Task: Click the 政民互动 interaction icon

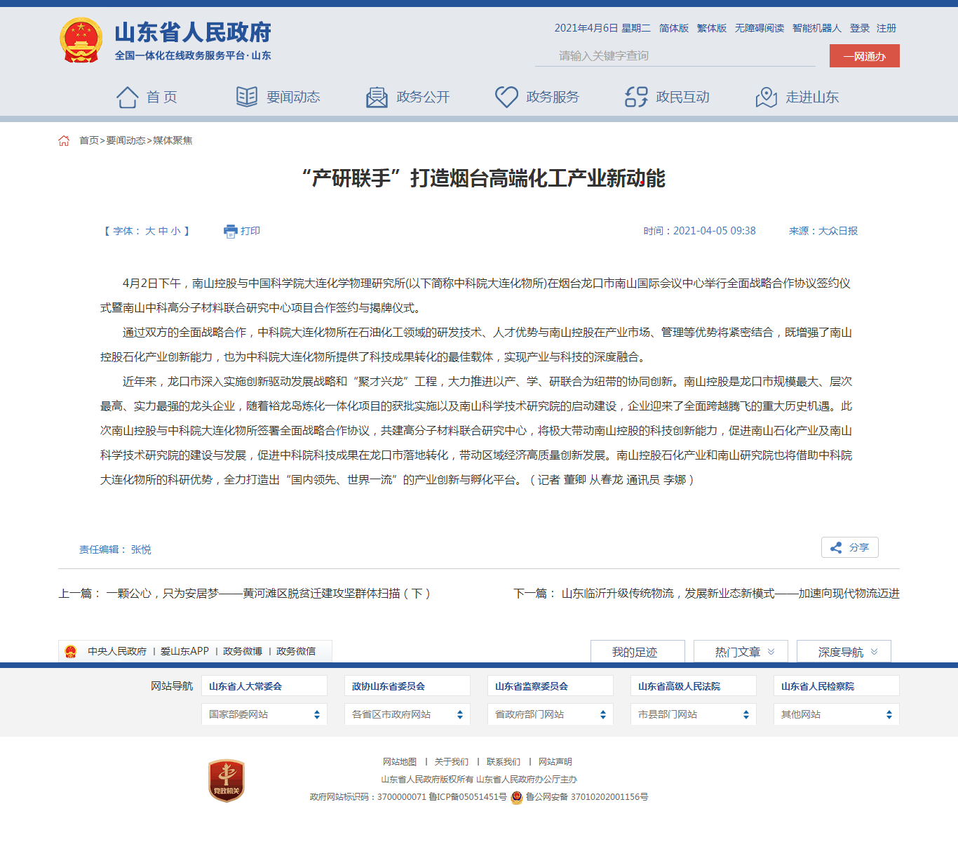Action: [636, 97]
